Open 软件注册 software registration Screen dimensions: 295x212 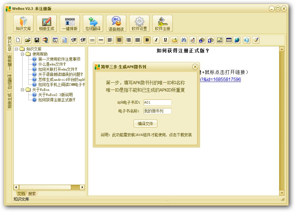pos(162,24)
